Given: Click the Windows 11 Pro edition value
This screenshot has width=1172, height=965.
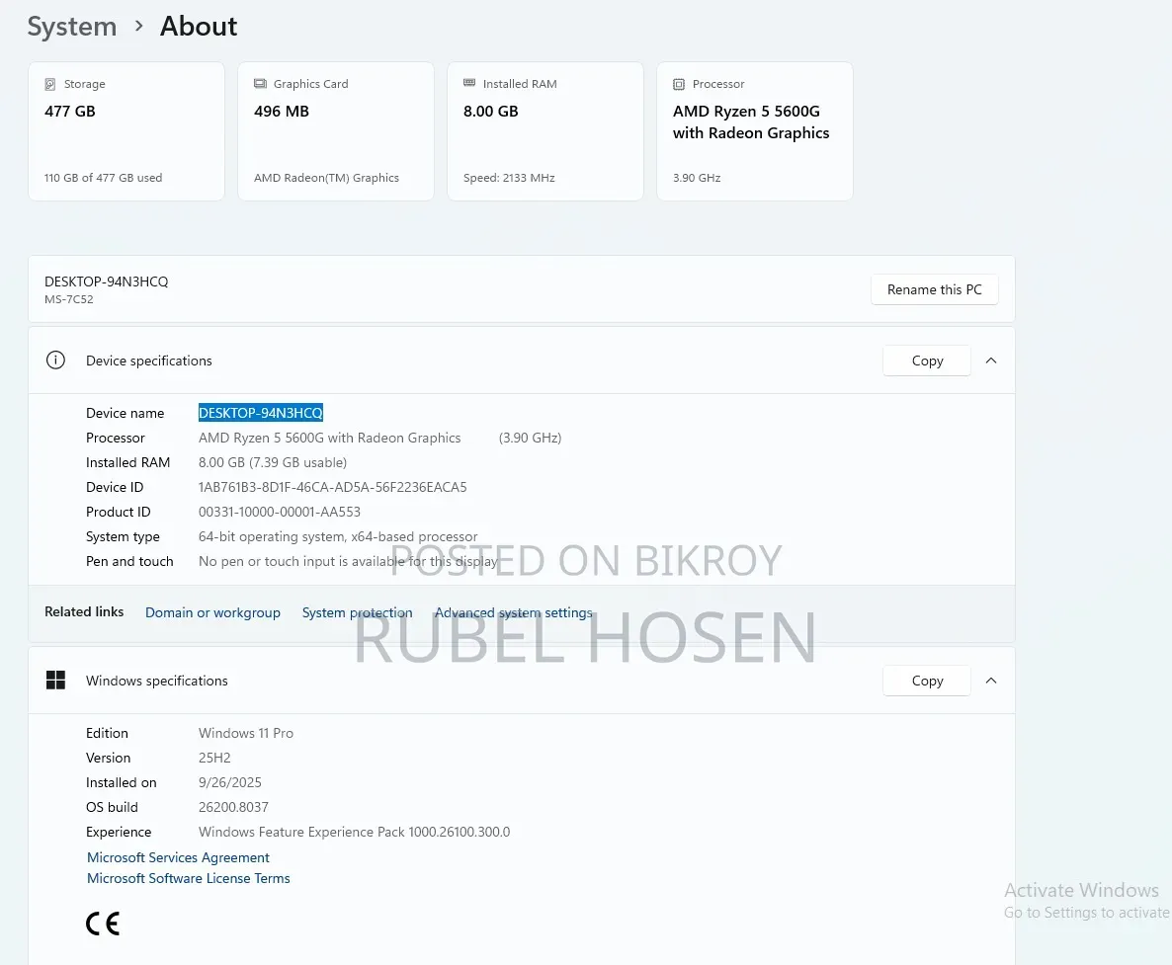Looking at the screenshot, I should pyautogui.click(x=246, y=733).
